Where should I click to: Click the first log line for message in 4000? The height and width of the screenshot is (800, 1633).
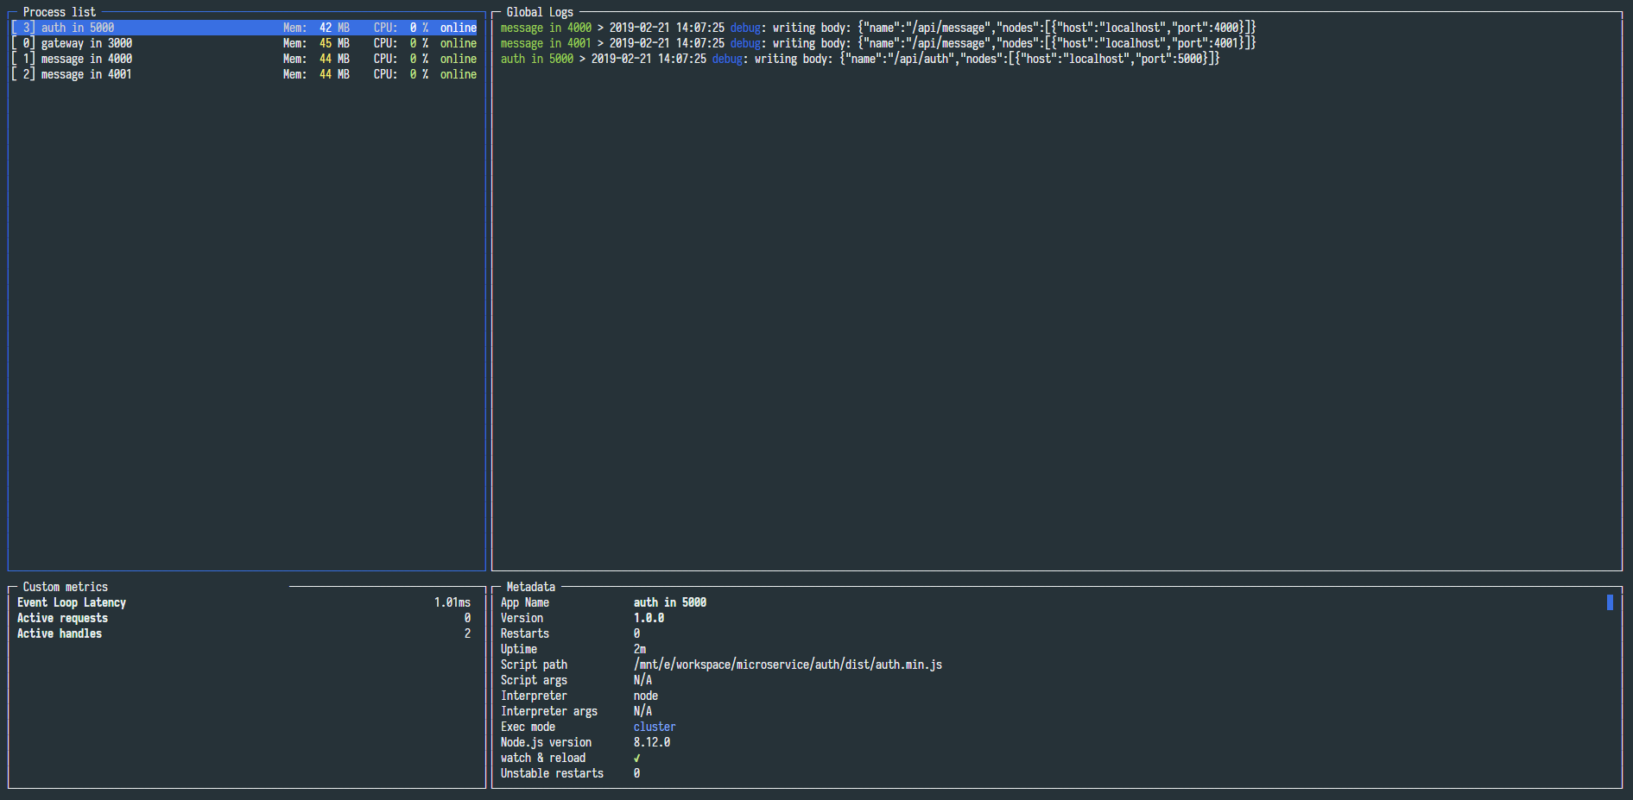[x=878, y=28]
